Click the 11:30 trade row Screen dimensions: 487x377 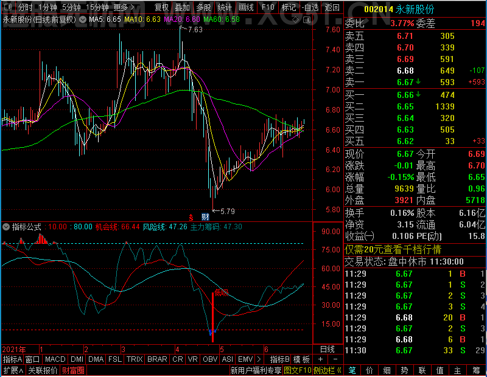coord(415,350)
